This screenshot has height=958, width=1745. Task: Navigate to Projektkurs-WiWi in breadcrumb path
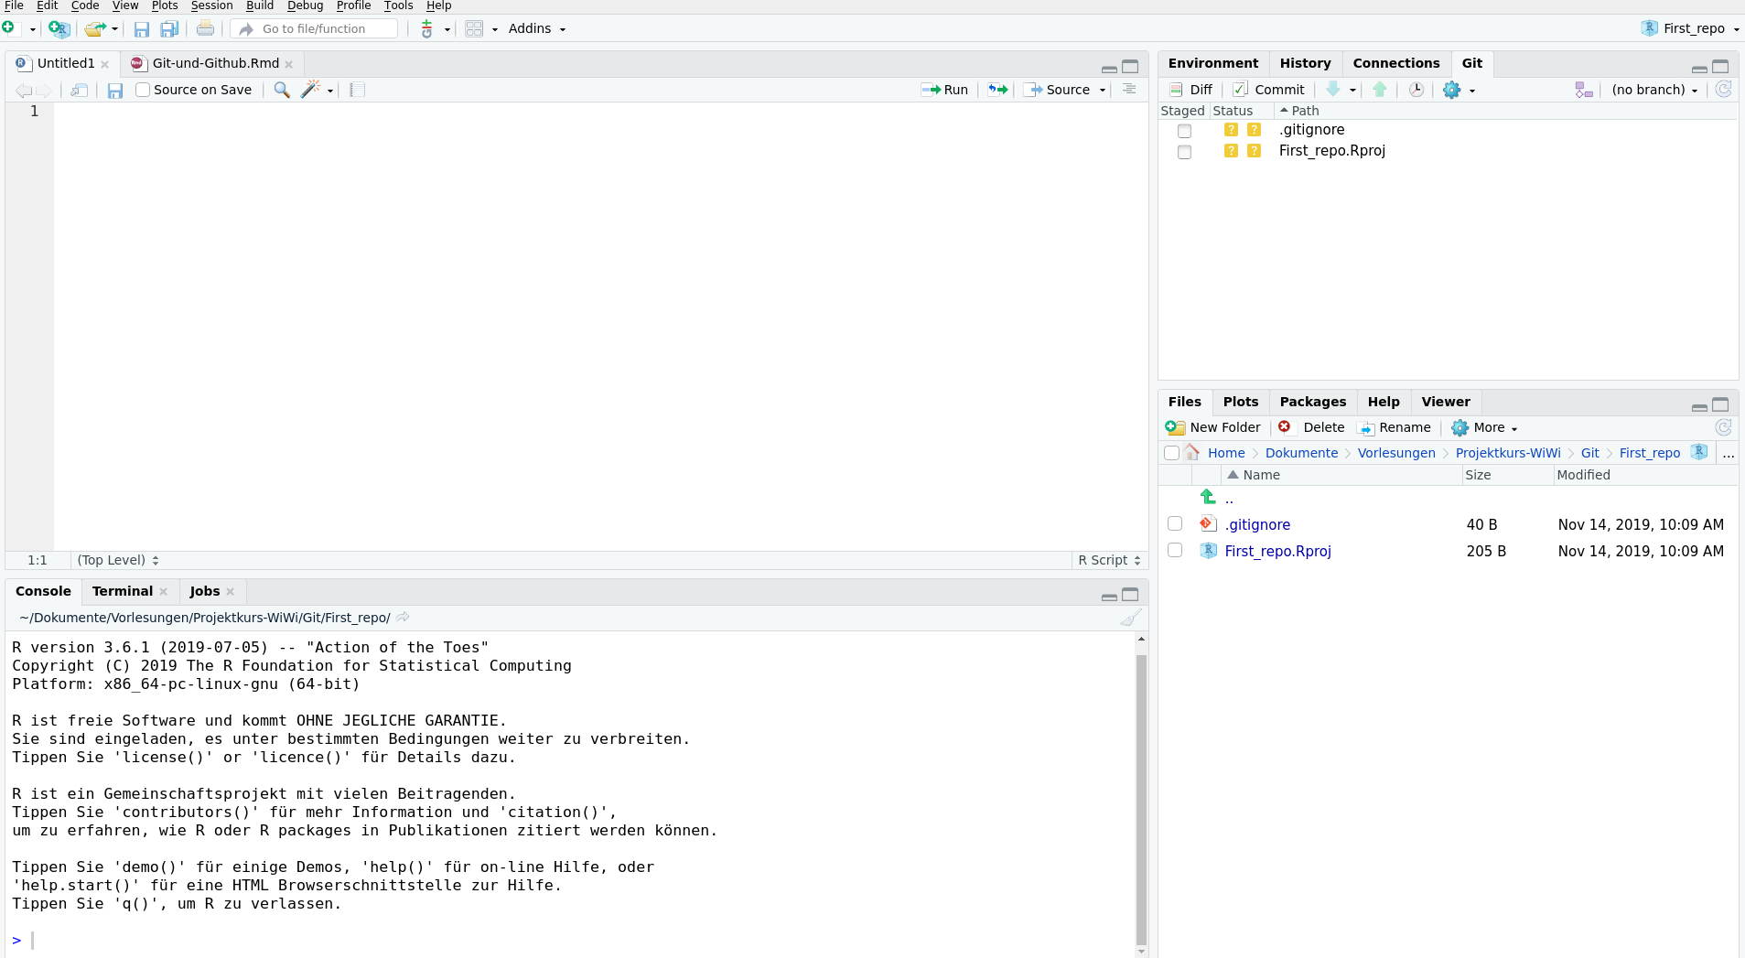coord(1508,453)
